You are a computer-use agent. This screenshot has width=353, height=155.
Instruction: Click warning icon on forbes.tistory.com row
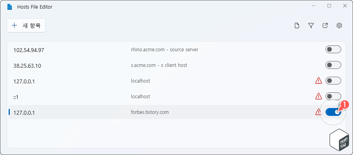pos(318,112)
